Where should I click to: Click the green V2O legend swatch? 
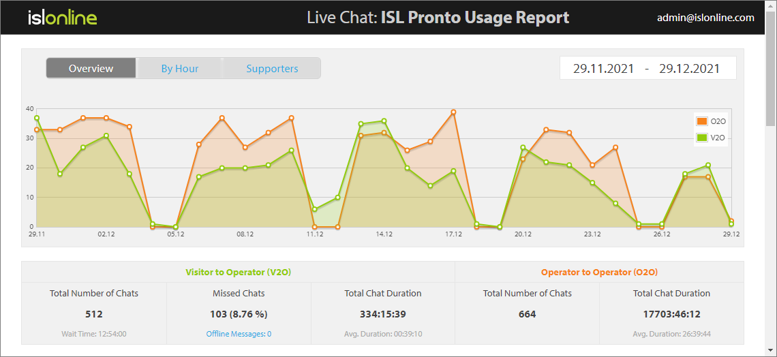coord(701,138)
